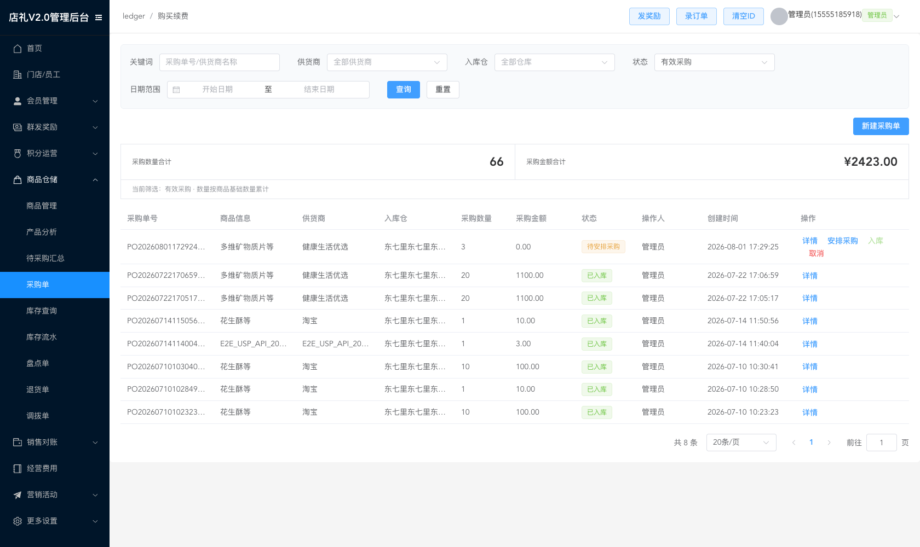This screenshot has width=920, height=547.
Task: Click the 开始日期 start date field
Action: pyautogui.click(x=217, y=90)
